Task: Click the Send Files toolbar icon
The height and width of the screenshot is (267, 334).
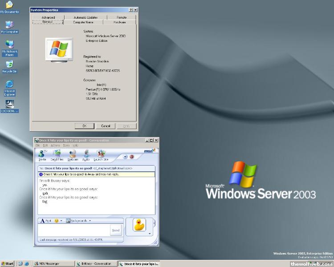Action: tap(57, 154)
